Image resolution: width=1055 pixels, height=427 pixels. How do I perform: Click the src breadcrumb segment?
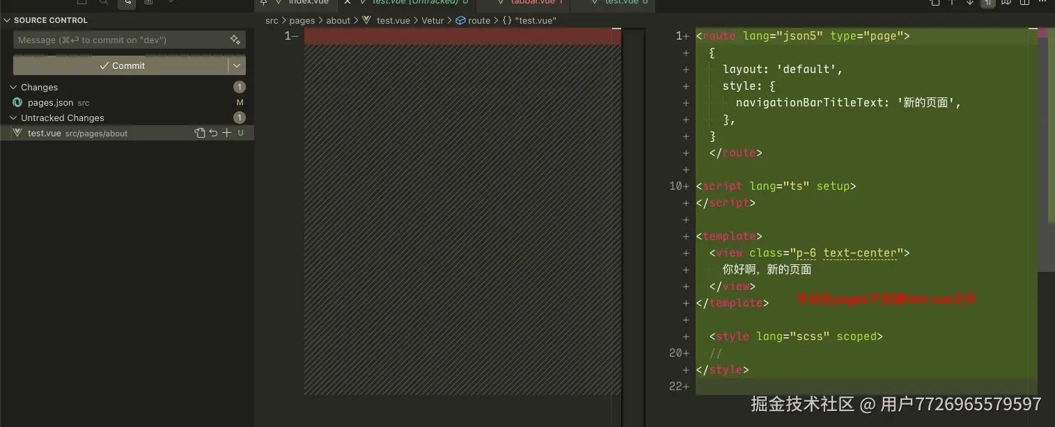point(272,21)
